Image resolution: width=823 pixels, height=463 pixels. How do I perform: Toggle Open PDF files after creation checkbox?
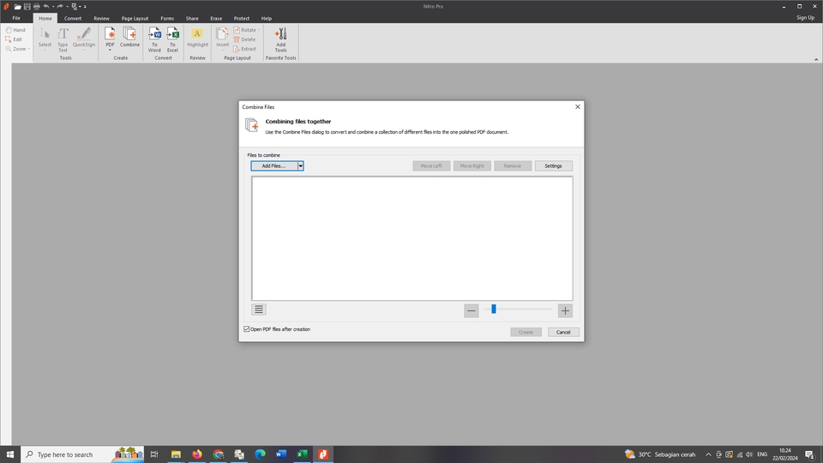click(x=247, y=329)
